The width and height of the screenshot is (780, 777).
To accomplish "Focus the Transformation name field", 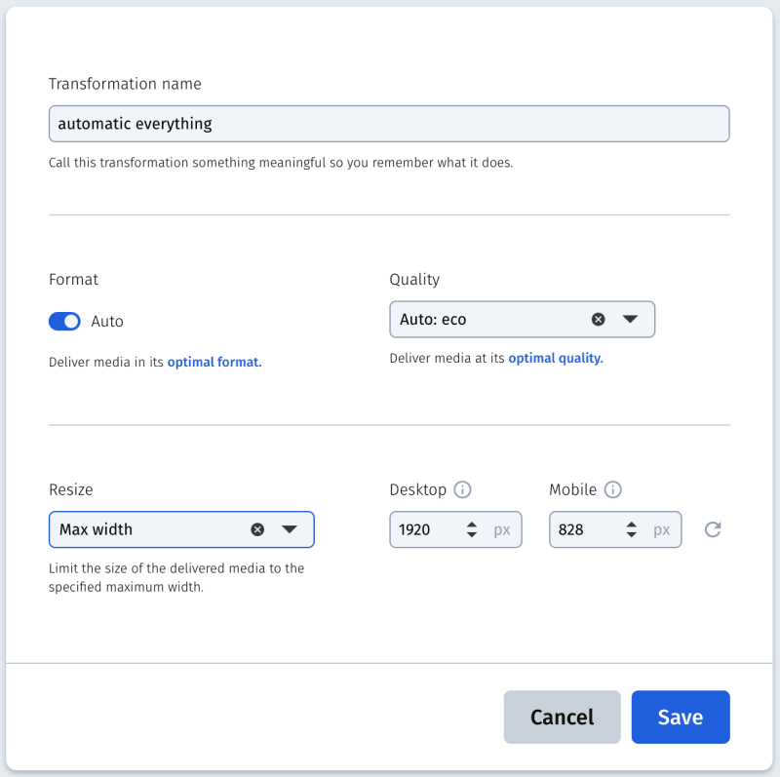I will 389,124.
